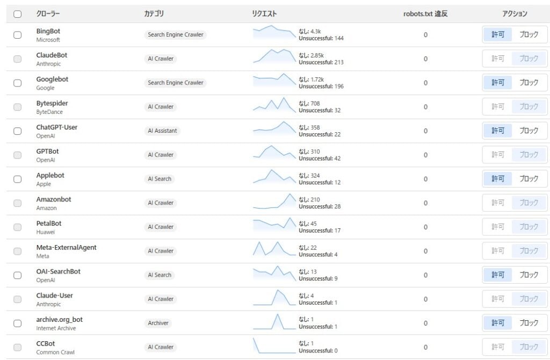Sort by カテゴリ column header
This screenshot has height=360, width=550.
click(154, 14)
